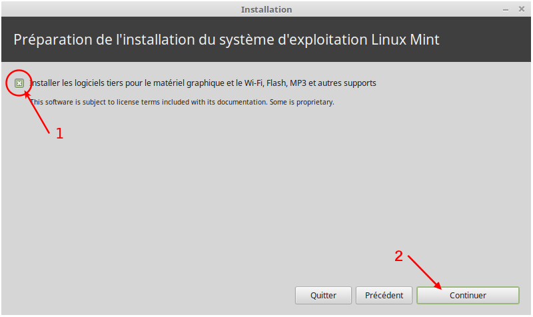Click the red arrow pointing to Continuer

(x=424, y=272)
